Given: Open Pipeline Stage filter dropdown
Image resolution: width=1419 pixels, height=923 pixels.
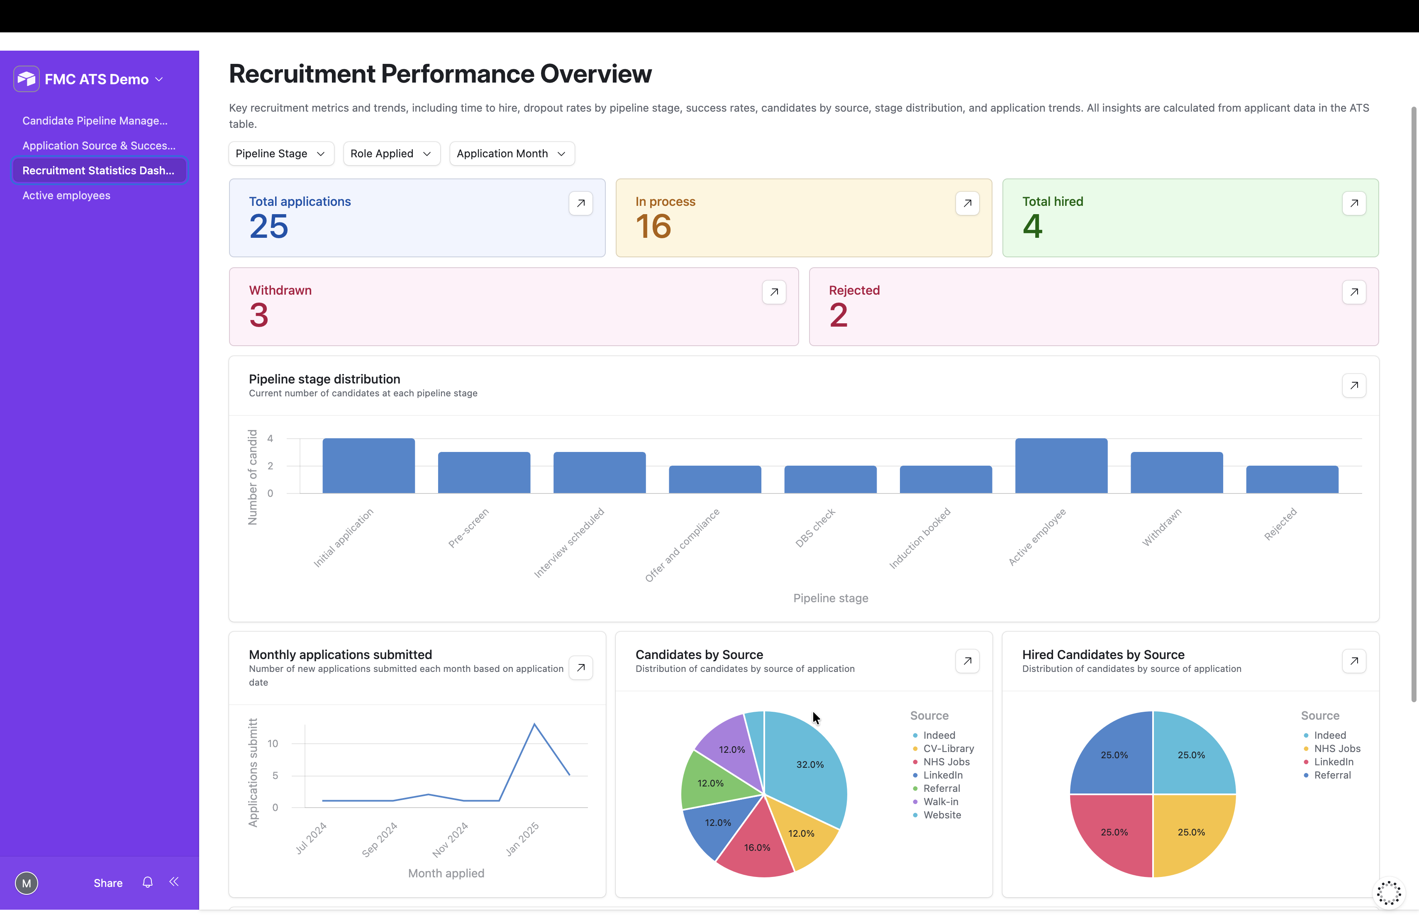Looking at the screenshot, I should 281,154.
